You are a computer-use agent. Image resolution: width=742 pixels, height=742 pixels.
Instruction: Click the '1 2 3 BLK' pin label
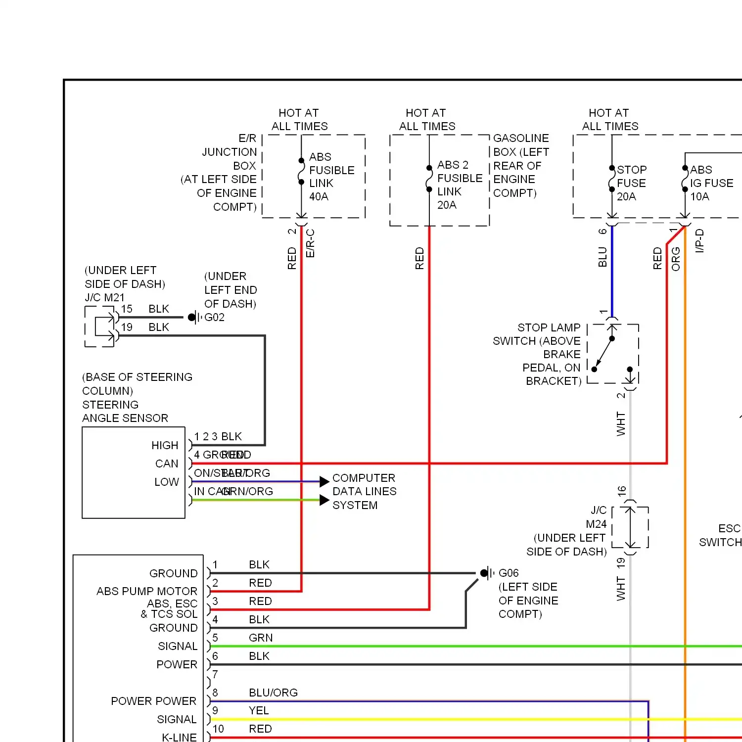[218, 436]
